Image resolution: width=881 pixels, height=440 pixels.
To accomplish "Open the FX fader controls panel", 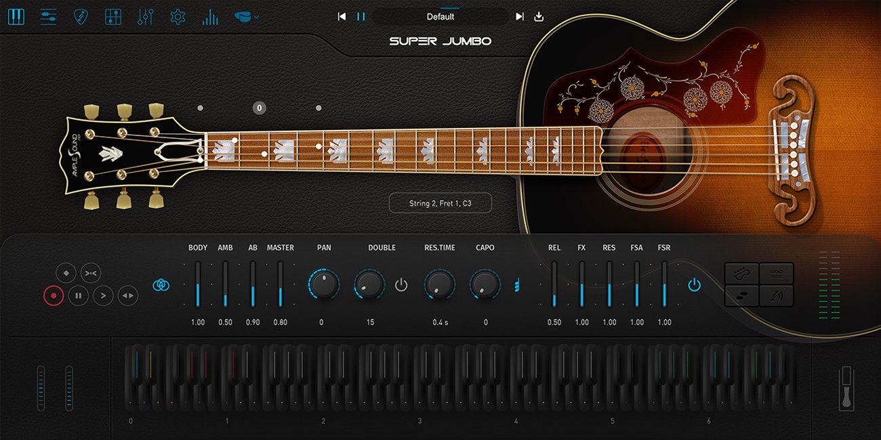I will pos(145,16).
